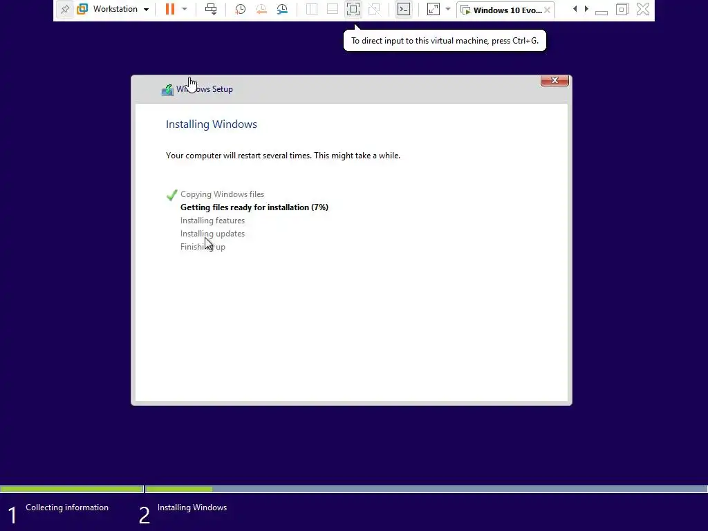The height and width of the screenshot is (531, 708).
Task: Click the Installing features step
Action: (x=212, y=221)
